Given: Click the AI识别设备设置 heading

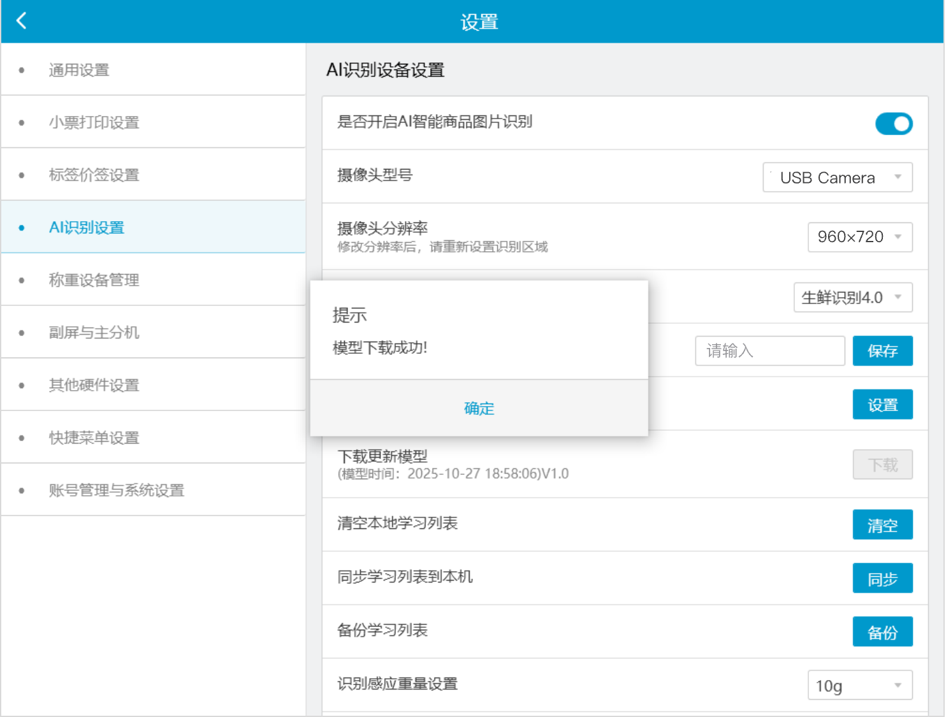Looking at the screenshot, I should click(x=386, y=69).
